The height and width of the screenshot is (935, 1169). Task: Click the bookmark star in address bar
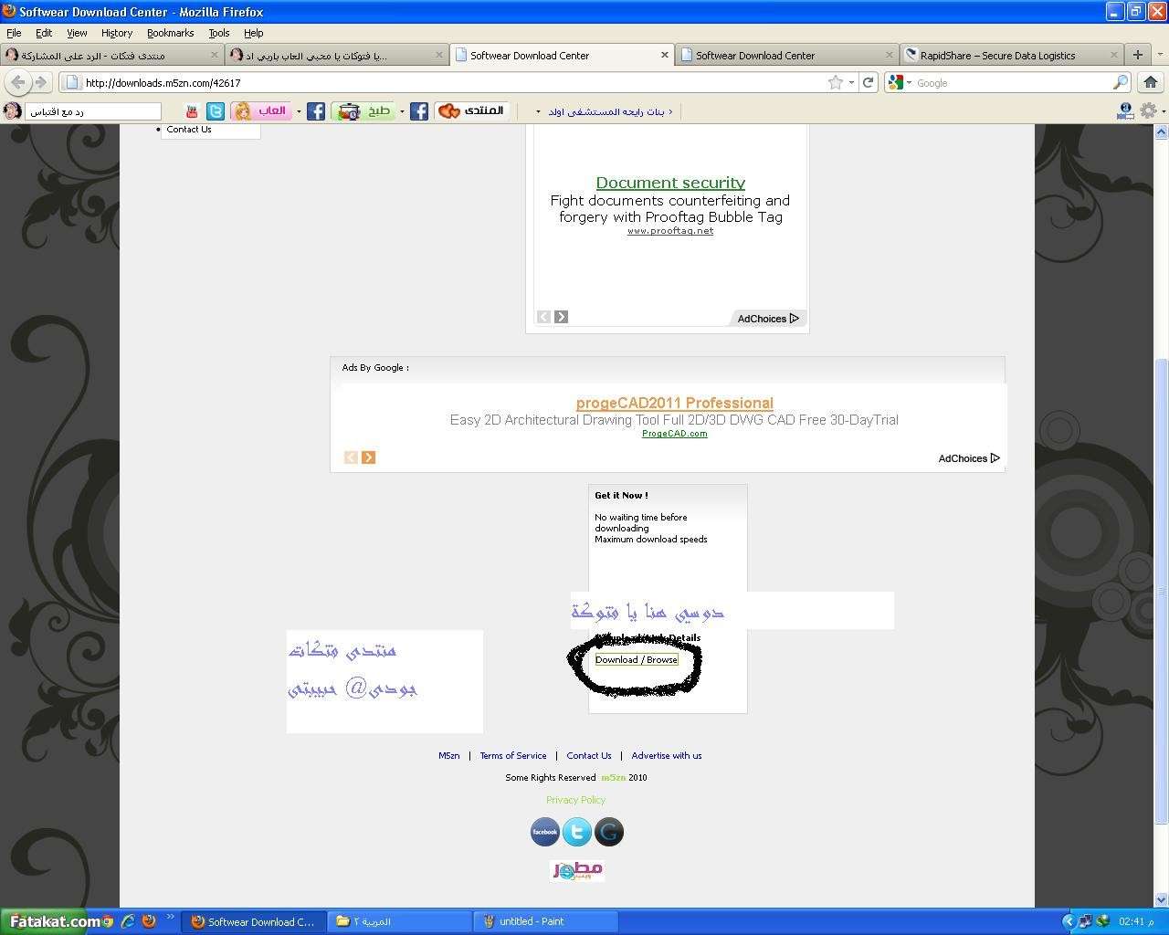coord(835,82)
